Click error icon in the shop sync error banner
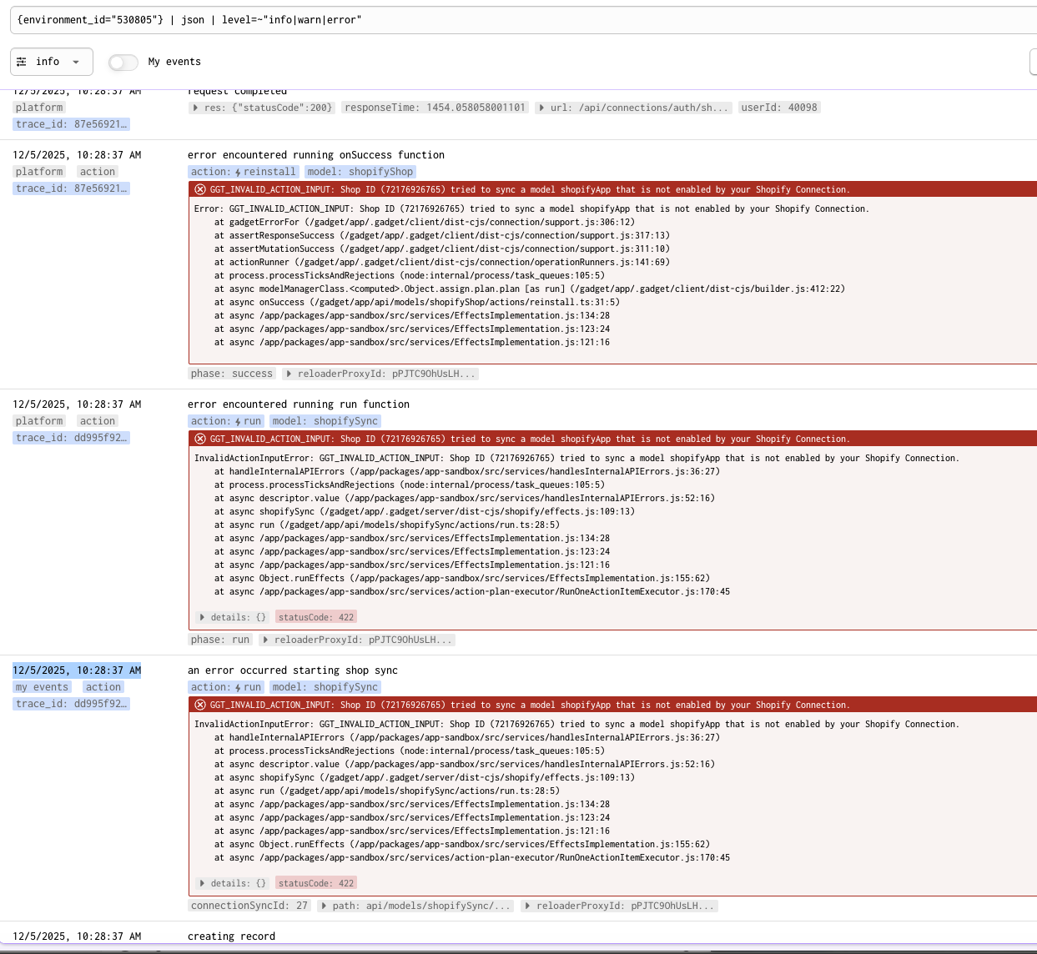Viewport: 1037px width, 954px height. (200, 705)
